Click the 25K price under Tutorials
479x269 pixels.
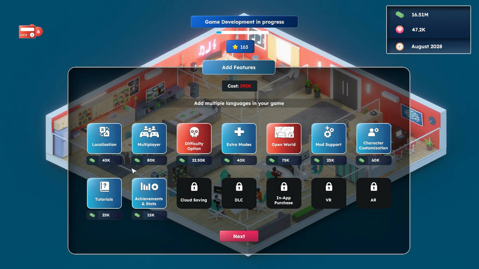point(104,215)
